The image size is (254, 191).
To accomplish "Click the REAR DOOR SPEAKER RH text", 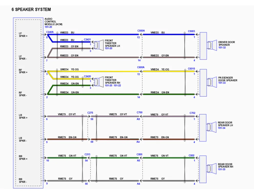I will [226, 165].
